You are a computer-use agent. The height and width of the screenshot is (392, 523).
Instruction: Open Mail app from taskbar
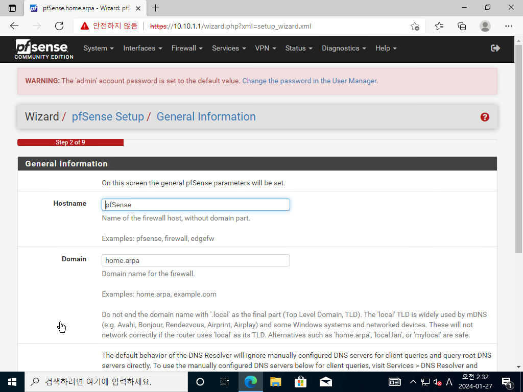click(x=325, y=382)
